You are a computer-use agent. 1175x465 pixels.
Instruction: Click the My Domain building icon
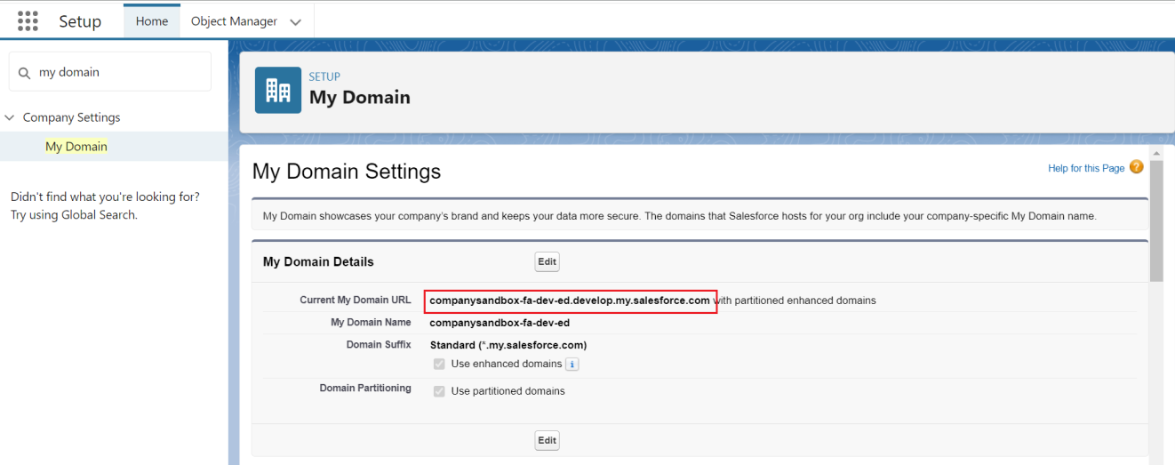coord(278,90)
